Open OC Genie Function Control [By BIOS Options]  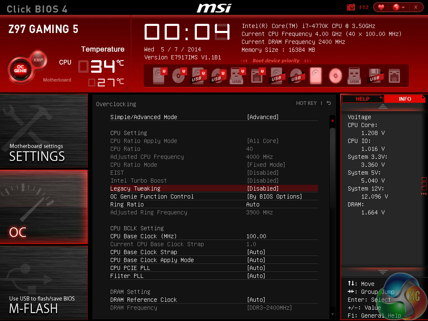point(274,196)
